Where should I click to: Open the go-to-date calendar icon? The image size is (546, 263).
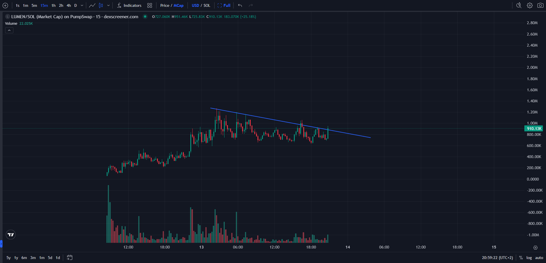click(70, 258)
